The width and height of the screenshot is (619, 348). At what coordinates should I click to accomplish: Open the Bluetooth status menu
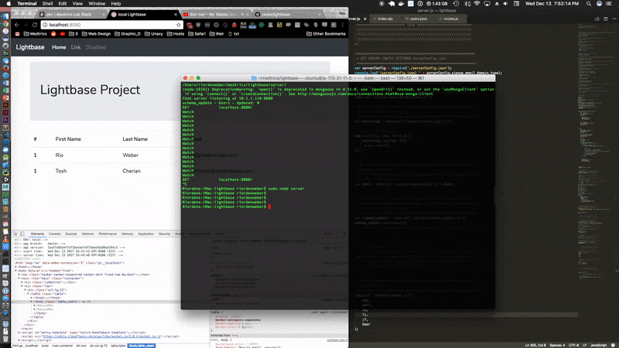(467, 4)
